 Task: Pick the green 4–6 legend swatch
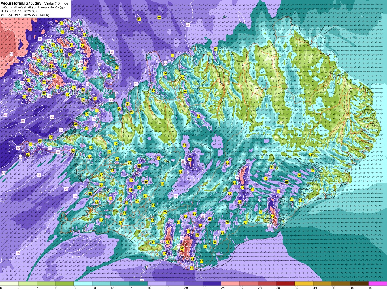pyautogui.click(x=46, y=284)
